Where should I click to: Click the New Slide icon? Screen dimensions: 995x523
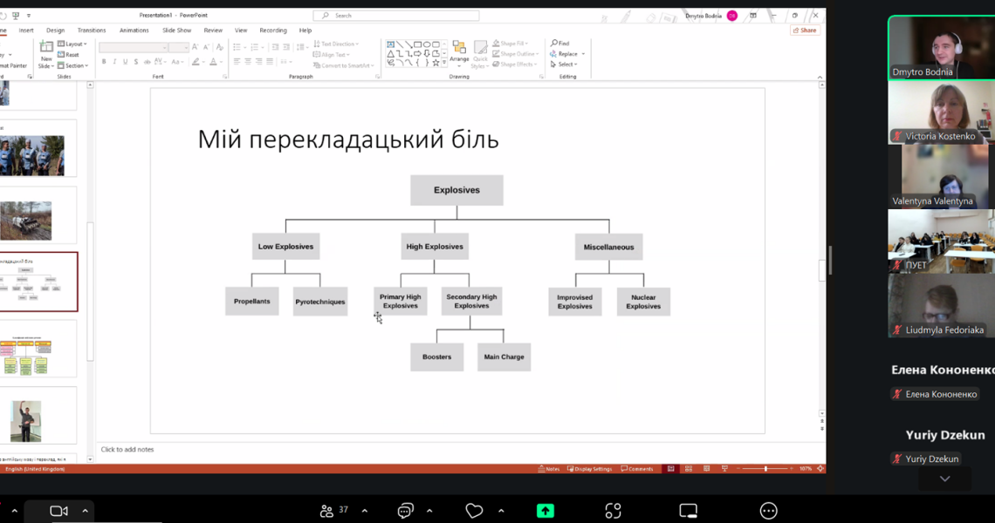click(x=46, y=47)
